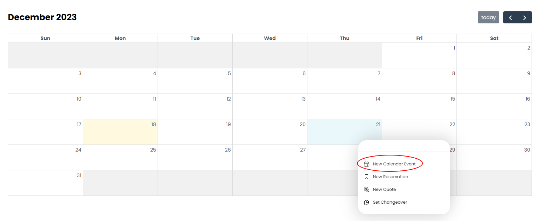Choose New Reservation from the context menu
The height and width of the screenshot is (221, 539).
coord(390,176)
